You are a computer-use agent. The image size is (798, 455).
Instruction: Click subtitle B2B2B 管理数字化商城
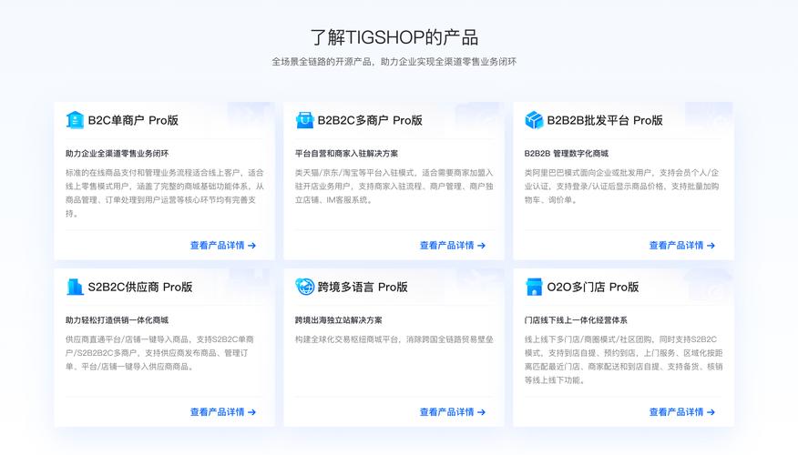point(567,154)
